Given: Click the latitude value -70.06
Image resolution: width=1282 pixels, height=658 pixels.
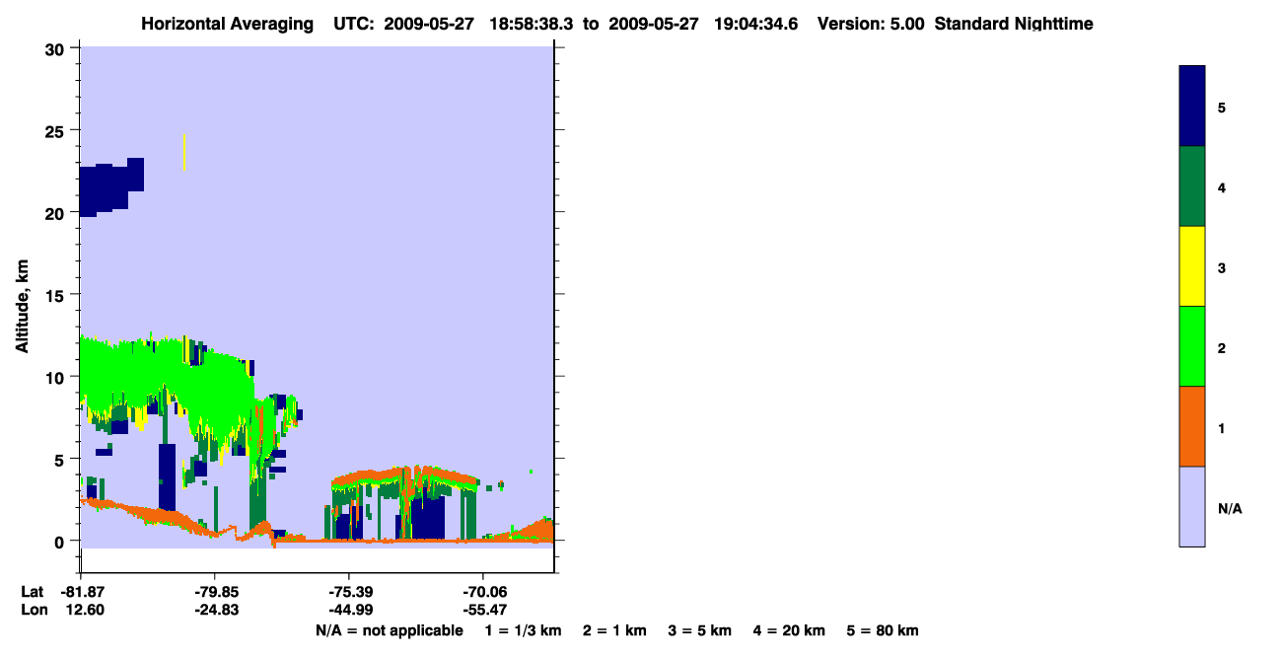Looking at the screenshot, I should tap(483, 592).
